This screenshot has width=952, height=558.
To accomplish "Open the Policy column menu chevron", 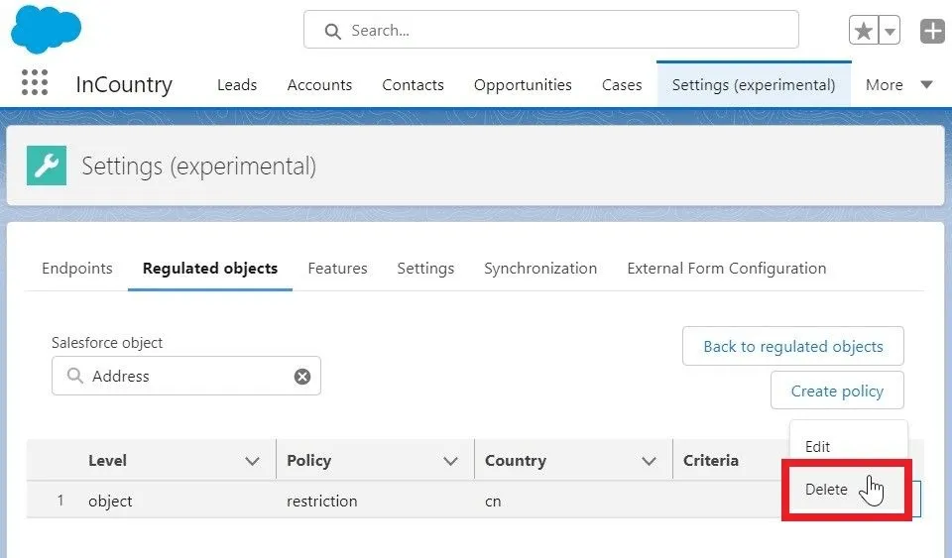I will tap(450, 461).
